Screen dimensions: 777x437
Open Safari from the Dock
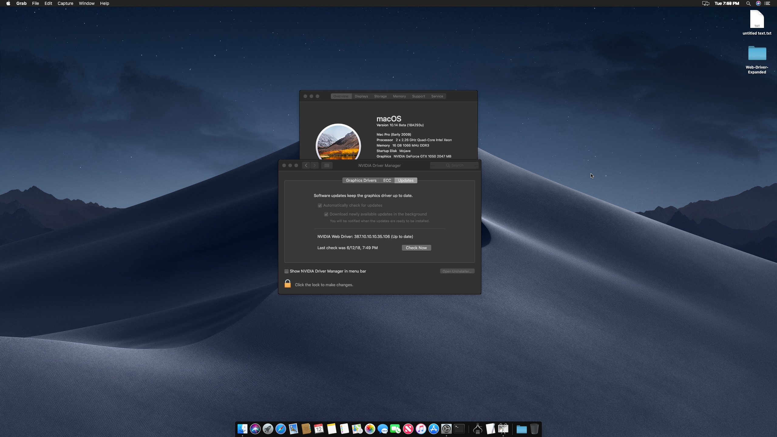(281, 429)
